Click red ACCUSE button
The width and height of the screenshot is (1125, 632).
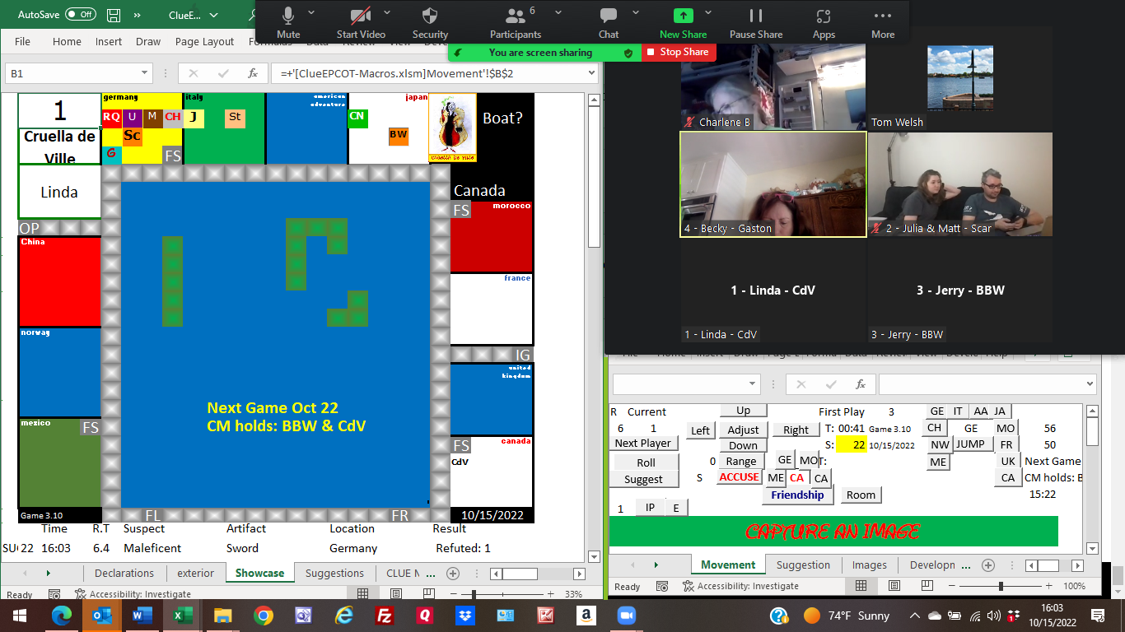739,477
